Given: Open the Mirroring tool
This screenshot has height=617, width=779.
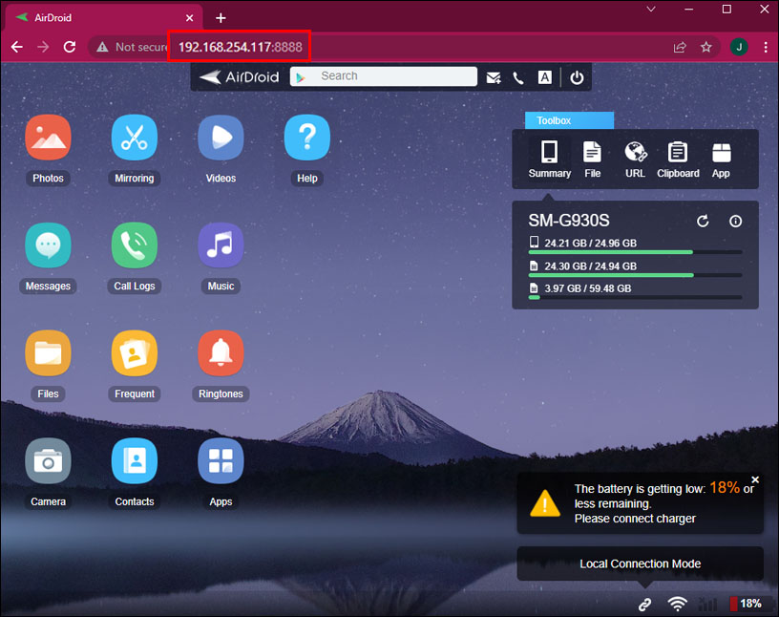Looking at the screenshot, I should (134, 137).
